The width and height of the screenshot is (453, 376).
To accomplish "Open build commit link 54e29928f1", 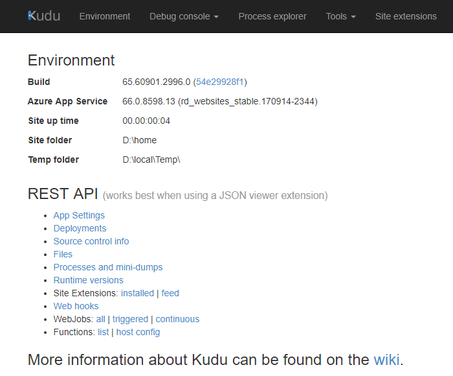I will (x=220, y=82).
